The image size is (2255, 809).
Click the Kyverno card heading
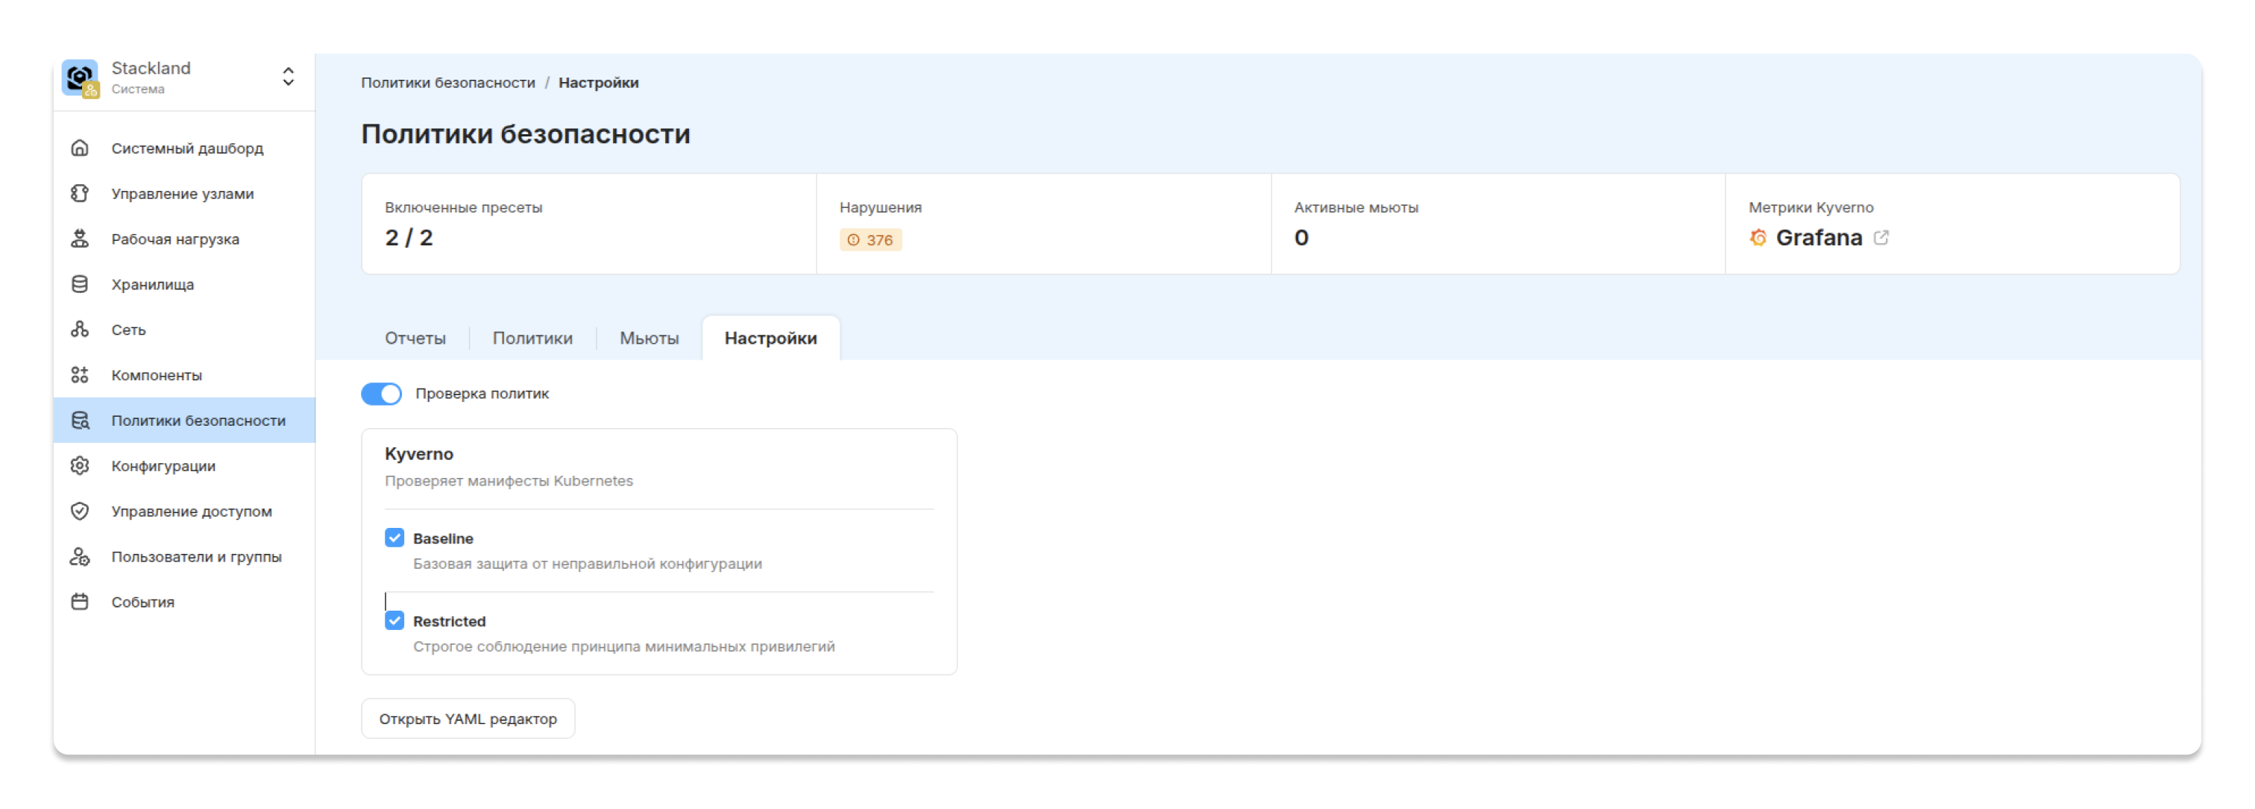pyautogui.click(x=419, y=454)
